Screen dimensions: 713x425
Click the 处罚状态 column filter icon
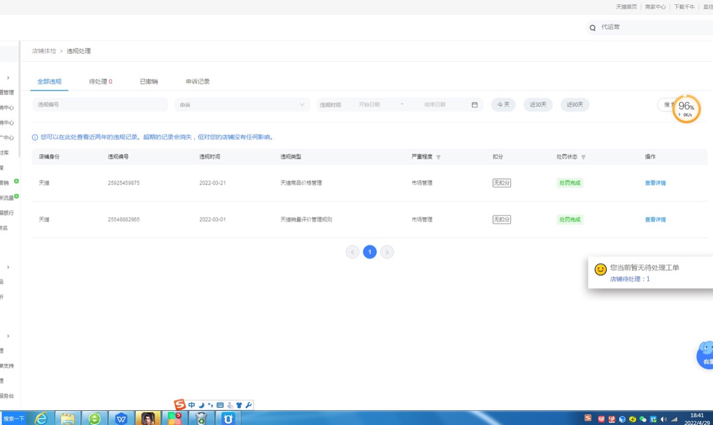(x=583, y=157)
